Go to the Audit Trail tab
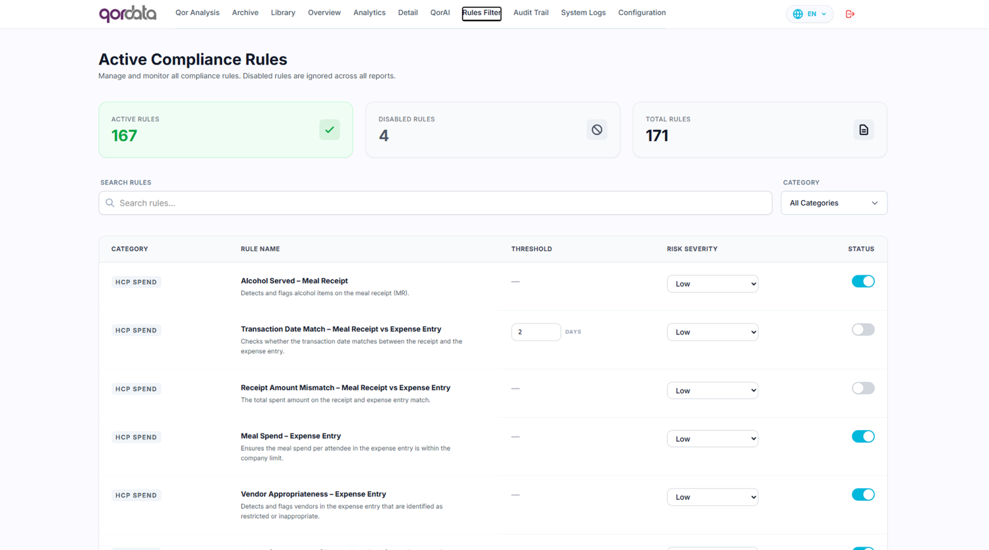The width and height of the screenshot is (989, 550). coord(531,13)
